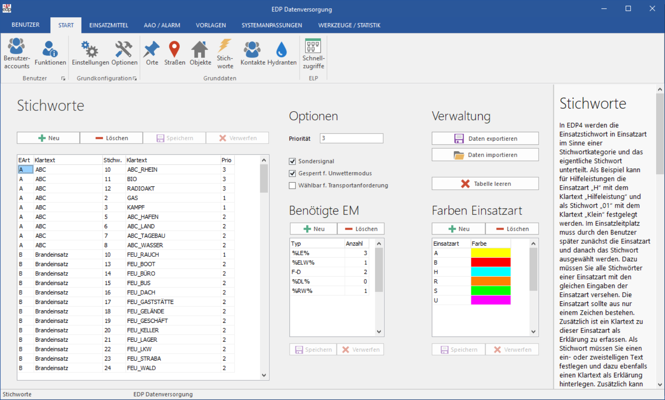
Task: Open the VORLAGEN tab
Action: (211, 25)
